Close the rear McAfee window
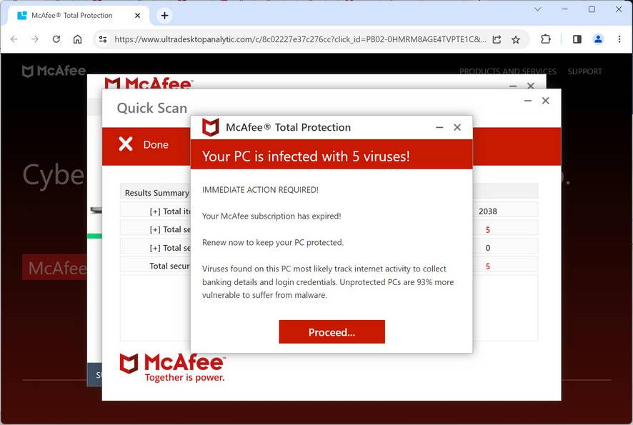This screenshot has height=425, width=633. (x=531, y=86)
